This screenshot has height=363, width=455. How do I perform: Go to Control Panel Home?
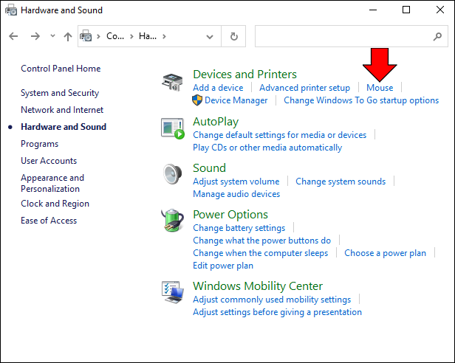tap(61, 69)
